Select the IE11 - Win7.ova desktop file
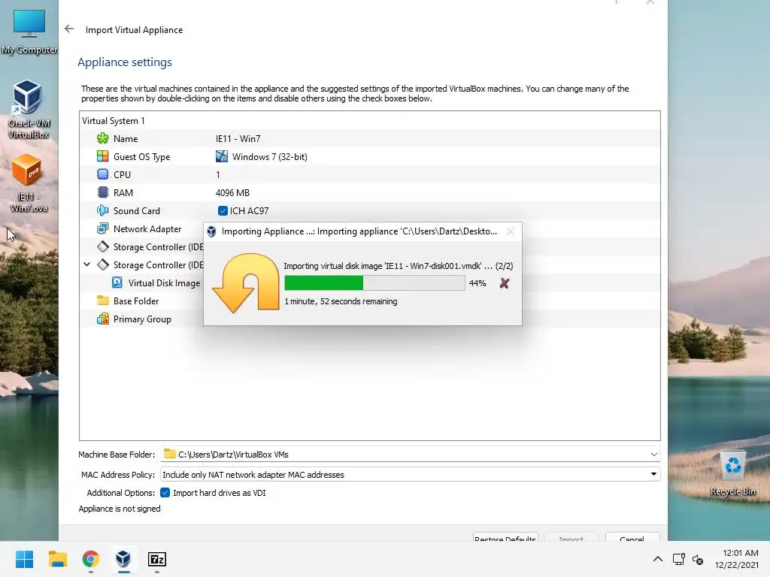Viewport: 770px width, 577px height. click(29, 183)
